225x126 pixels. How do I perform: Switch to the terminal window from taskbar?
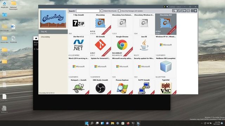[133, 123]
